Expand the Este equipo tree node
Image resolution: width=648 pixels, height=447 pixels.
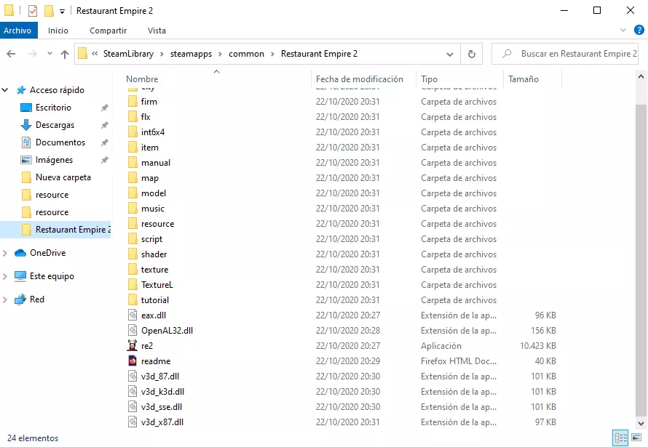click(5, 276)
